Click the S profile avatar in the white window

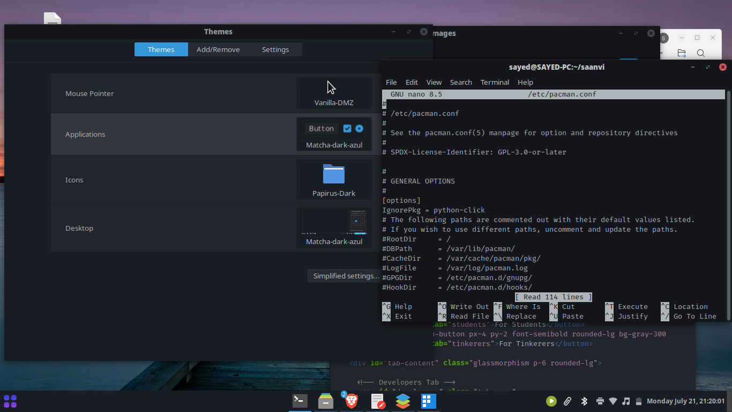(663, 38)
